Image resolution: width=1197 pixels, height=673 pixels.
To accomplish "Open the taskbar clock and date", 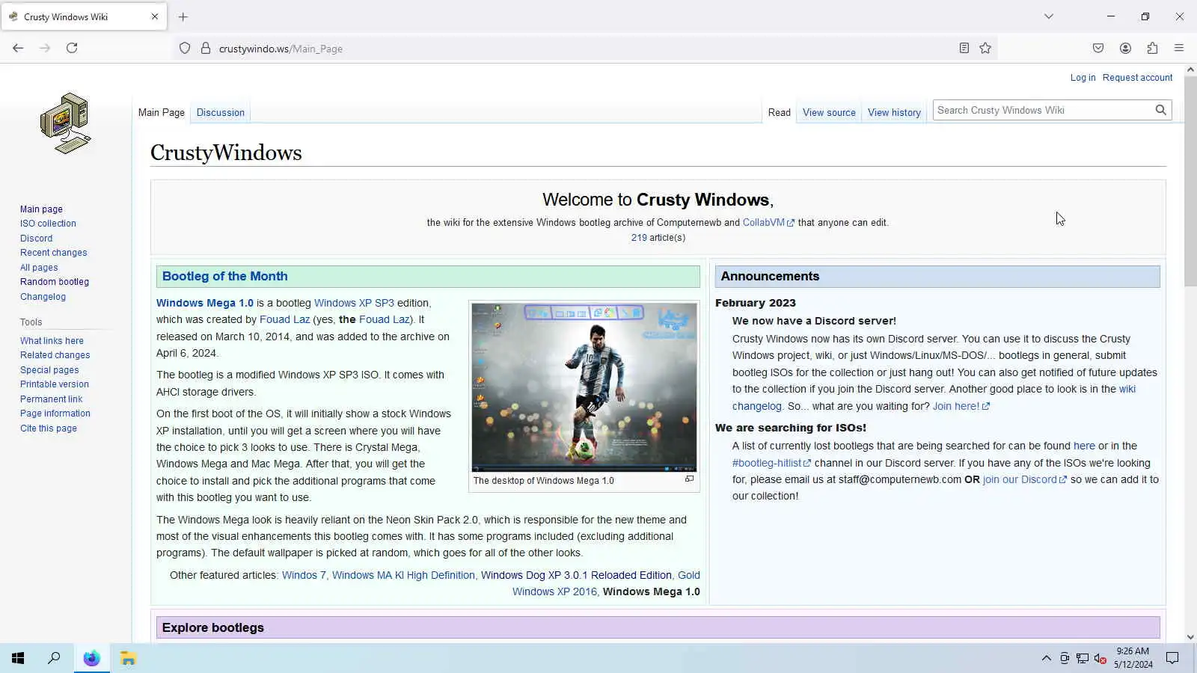I will pyautogui.click(x=1133, y=658).
